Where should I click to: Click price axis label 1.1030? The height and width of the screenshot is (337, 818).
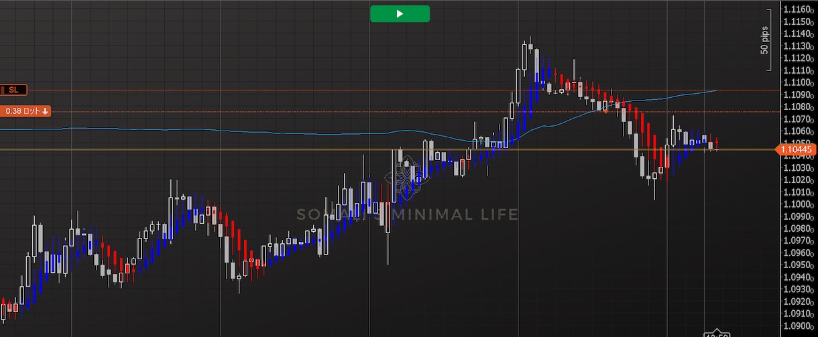point(800,167)
